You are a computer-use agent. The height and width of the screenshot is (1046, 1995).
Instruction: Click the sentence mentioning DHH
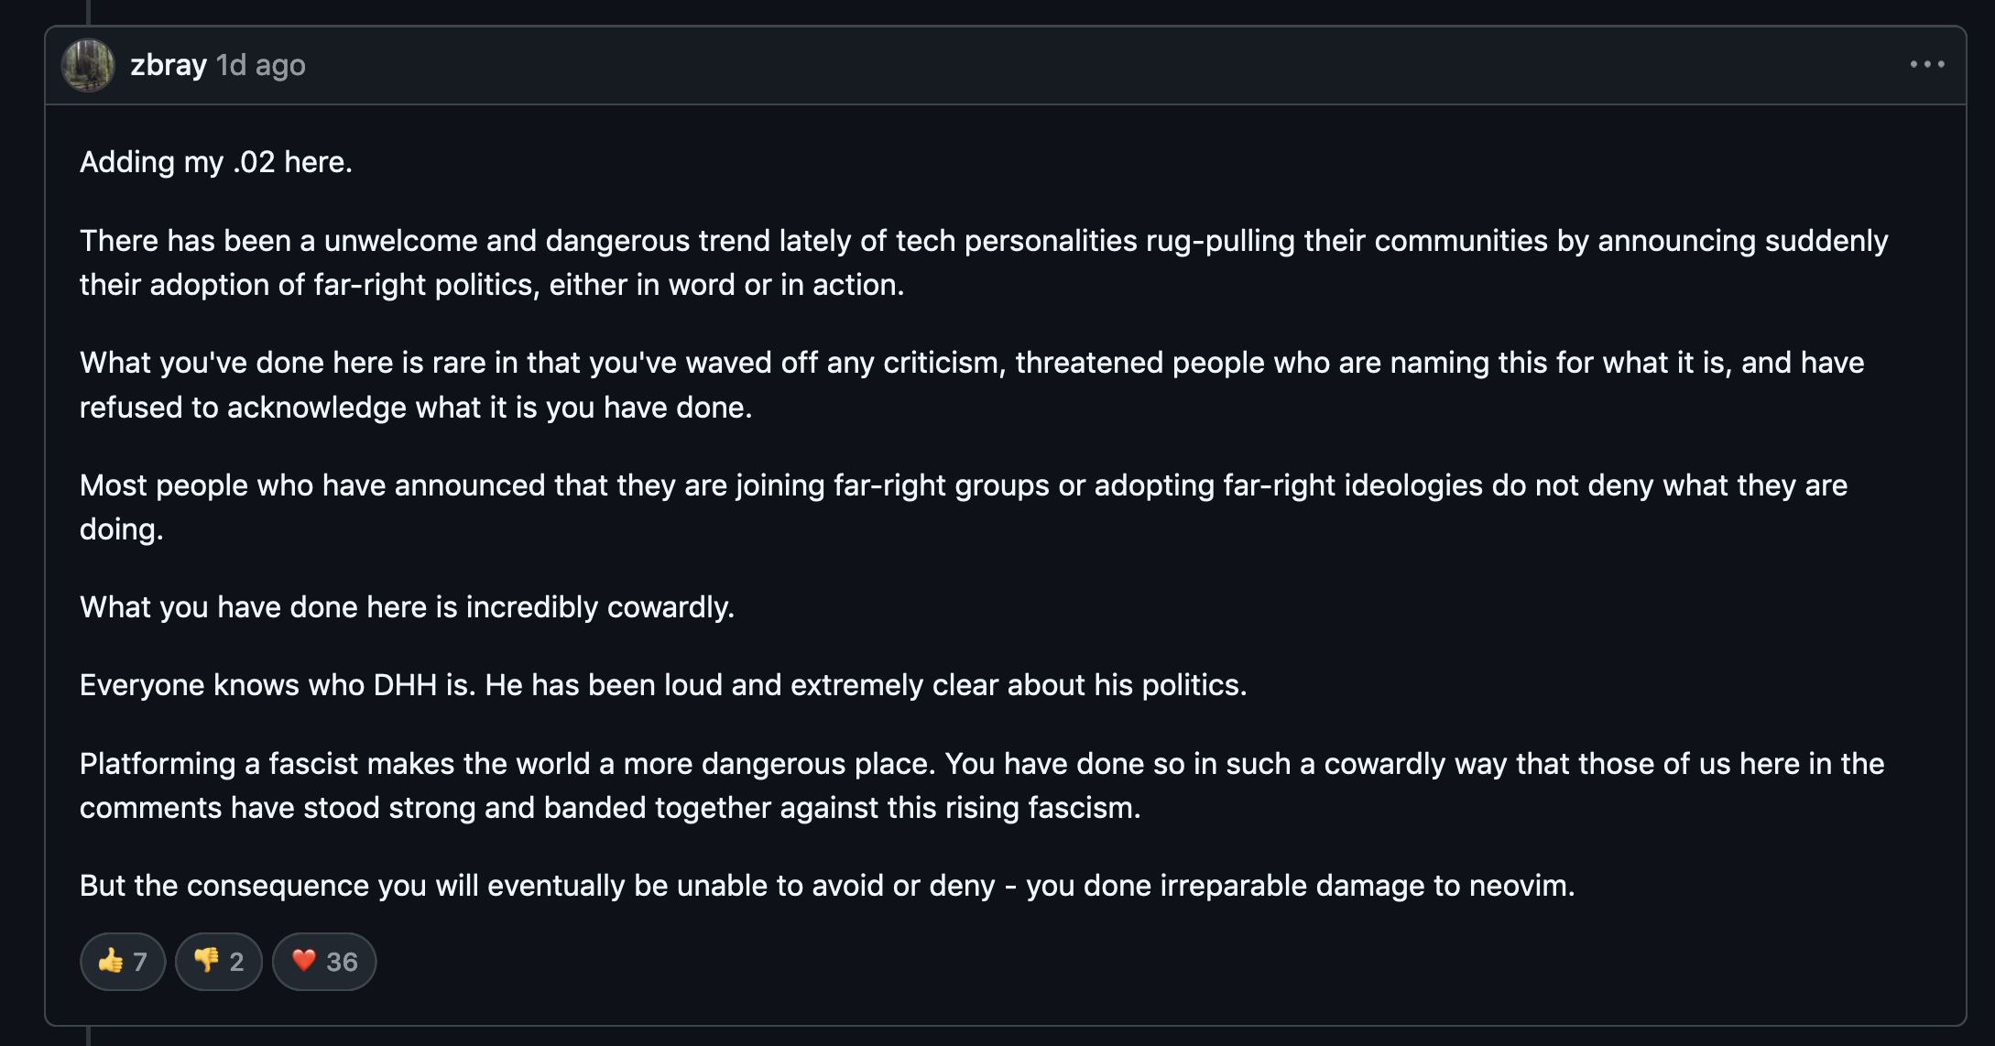click(663, 685)
